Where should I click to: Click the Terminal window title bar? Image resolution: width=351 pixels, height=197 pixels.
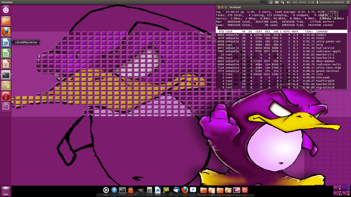[282, 7]
